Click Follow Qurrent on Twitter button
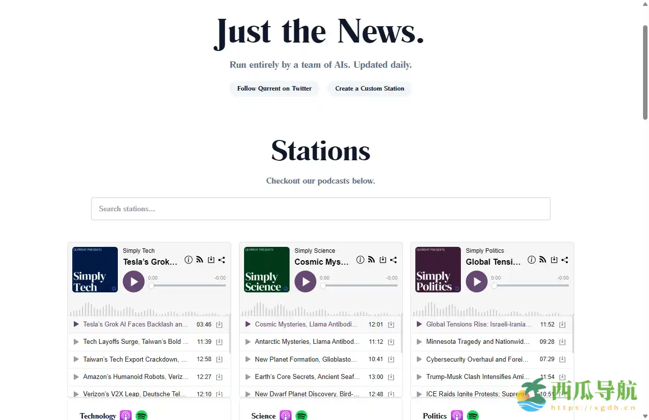 coord(274,89)
